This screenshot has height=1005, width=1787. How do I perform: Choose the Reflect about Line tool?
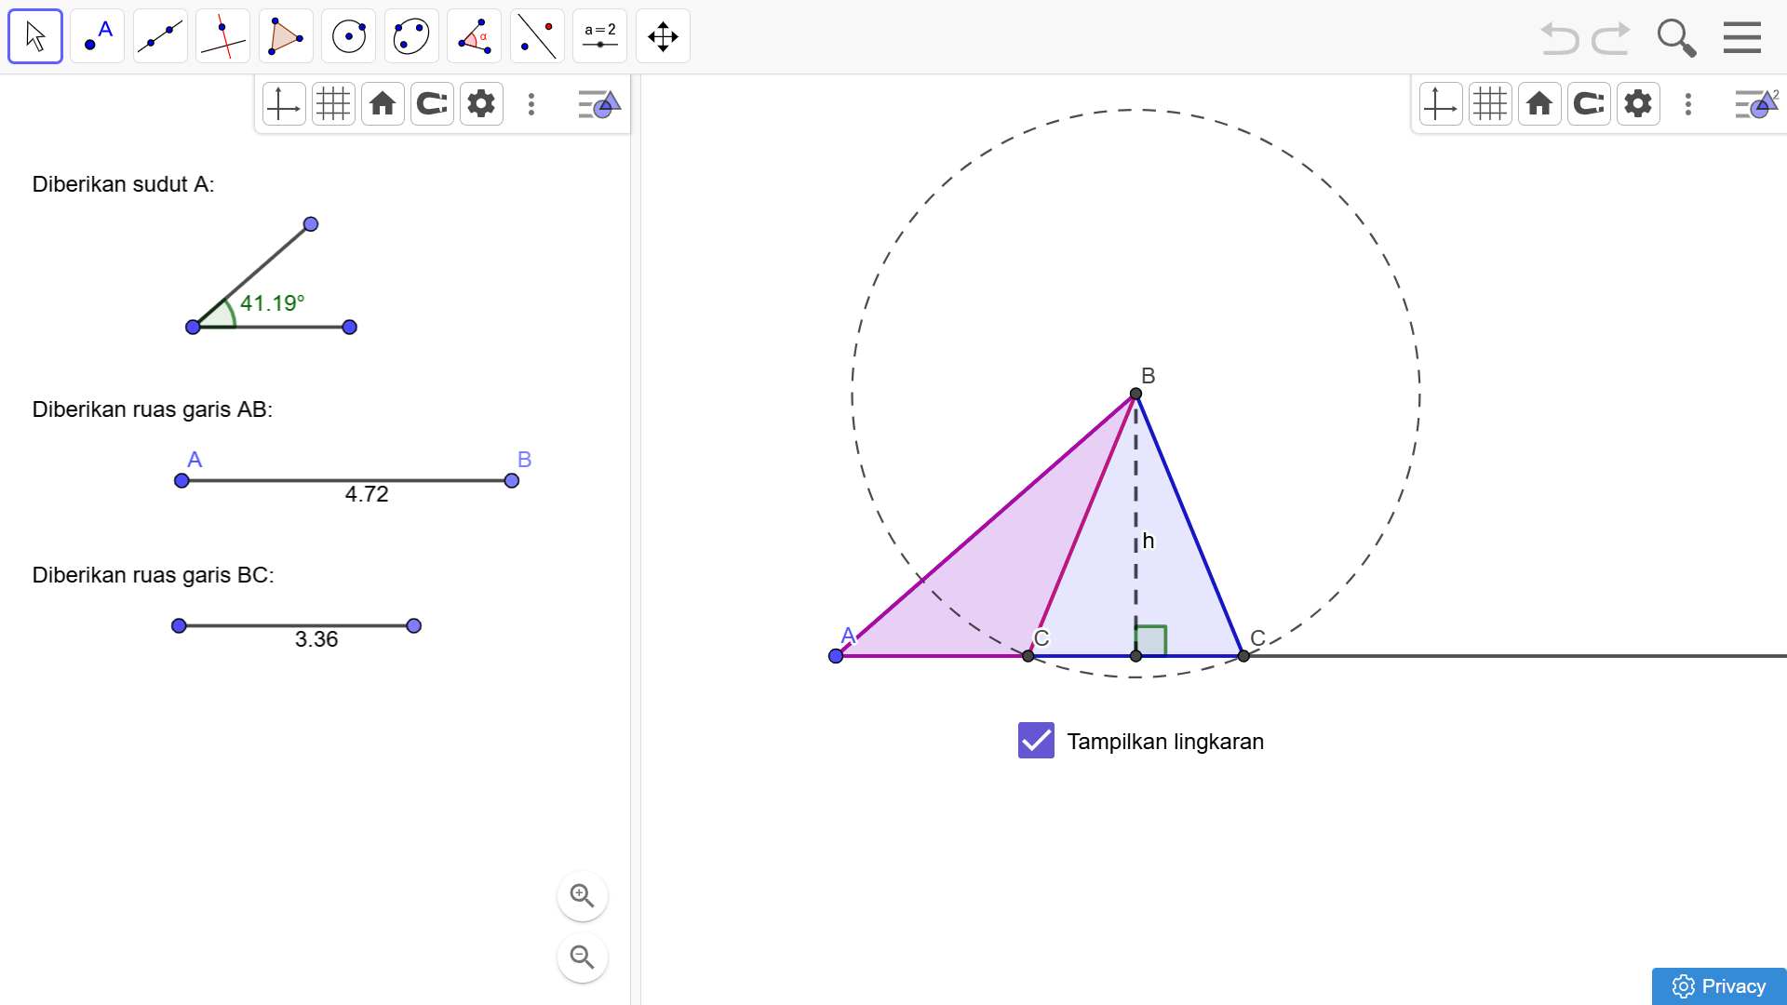(x=537, y=37)
